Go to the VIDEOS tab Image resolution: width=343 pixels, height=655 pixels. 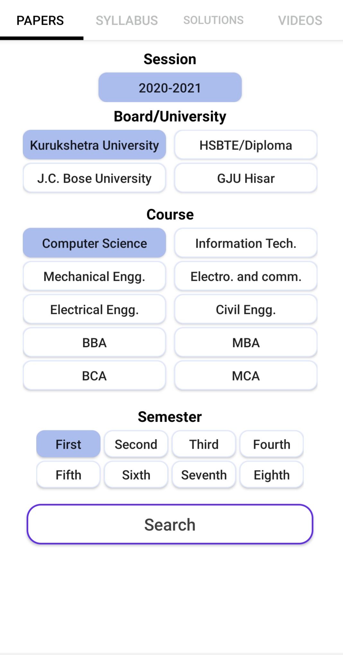pyautogui.click(x=300, y=20)
